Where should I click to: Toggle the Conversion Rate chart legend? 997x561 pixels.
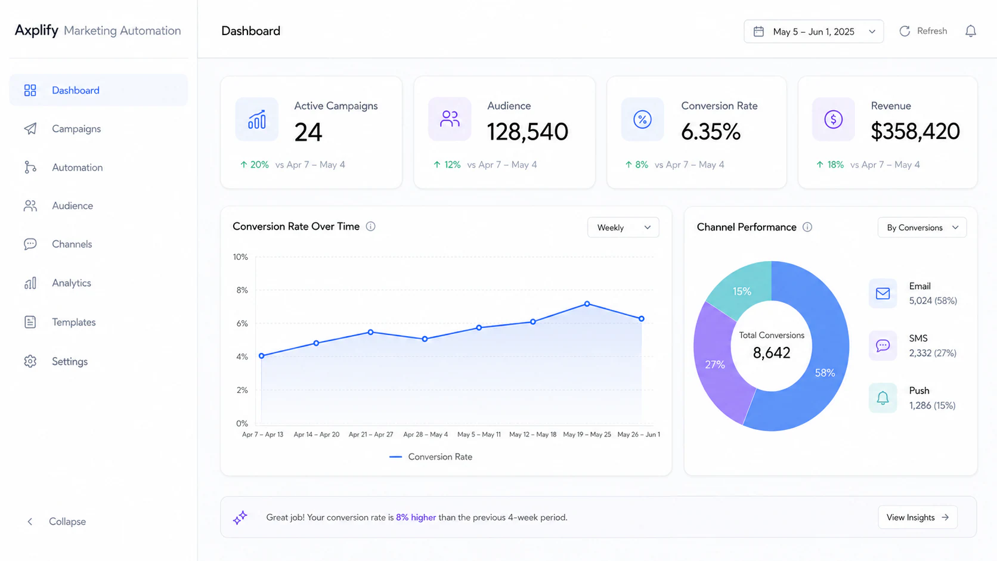(431, 457)
